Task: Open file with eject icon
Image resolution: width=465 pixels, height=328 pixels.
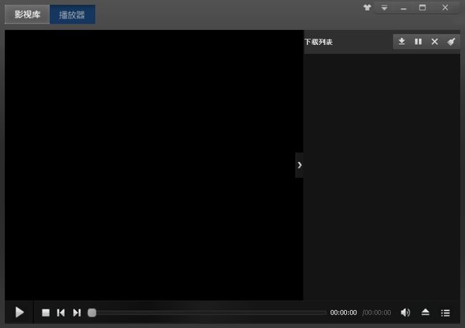Action: tap(425, 312)
